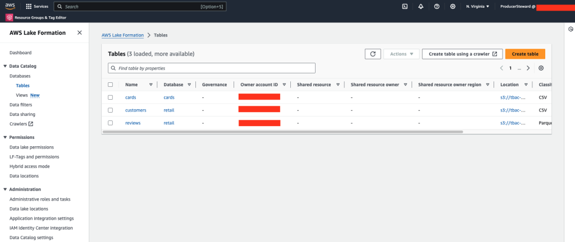
Task: Sort by Shared resource owner region column
Action: (488, 85)
